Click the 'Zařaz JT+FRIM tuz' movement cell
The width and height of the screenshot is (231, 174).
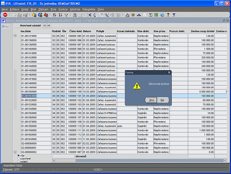107,113
